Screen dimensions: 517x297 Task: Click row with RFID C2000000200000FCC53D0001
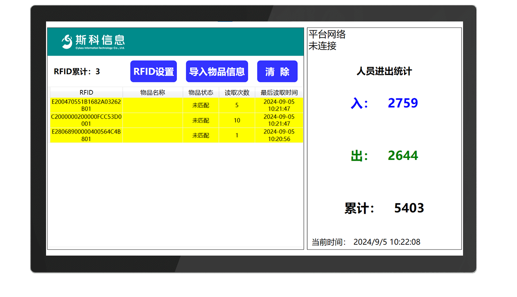click(x=86, y=120)
